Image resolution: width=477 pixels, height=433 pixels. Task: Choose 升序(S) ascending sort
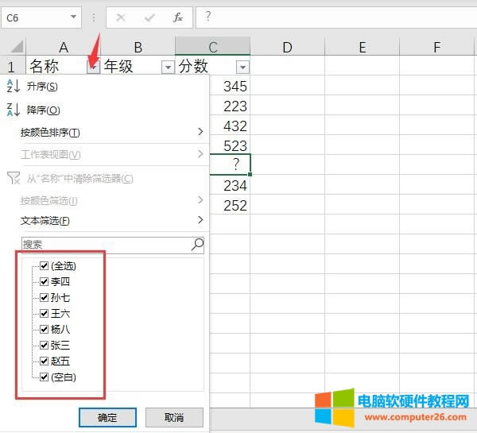(x=105, y=87)
